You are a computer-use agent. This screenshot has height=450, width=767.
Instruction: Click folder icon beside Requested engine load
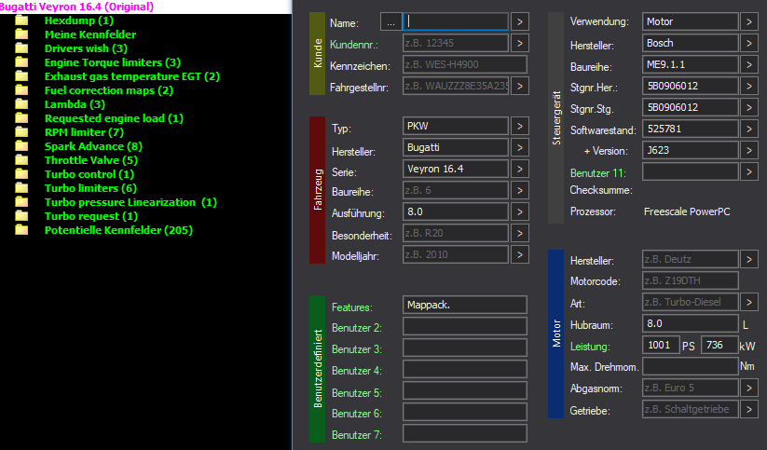[21, 118]
